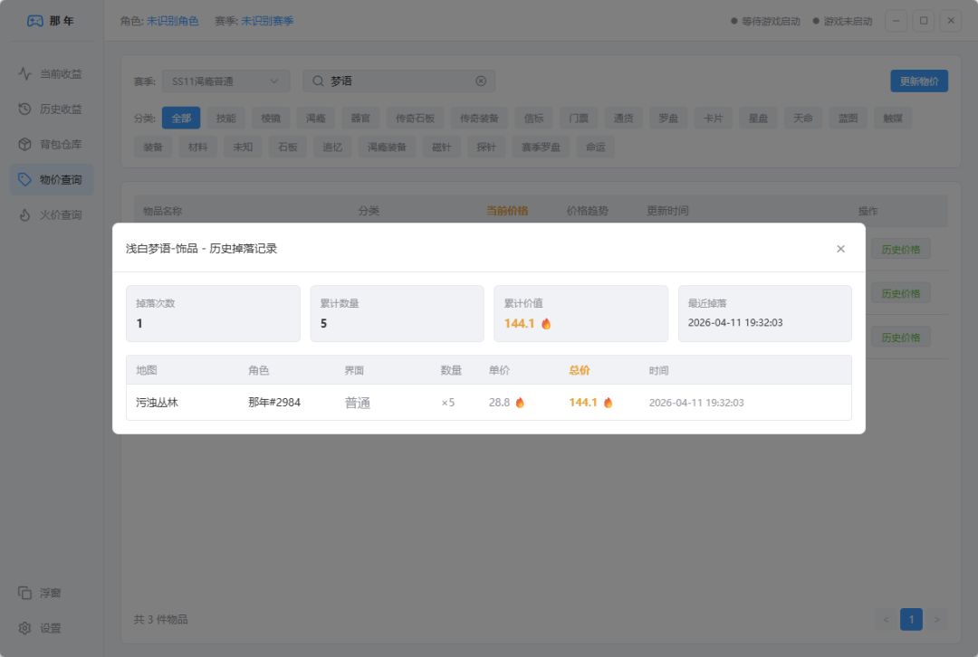Screen dimensions: 978x657
Task: Select the 全部 category filter
Action: click(x=181, y=118)
